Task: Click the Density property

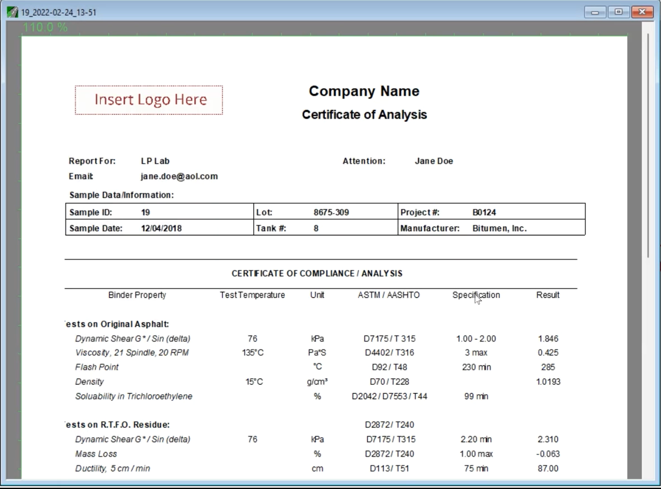Action: pyautogui.click(x=89, y=382)
